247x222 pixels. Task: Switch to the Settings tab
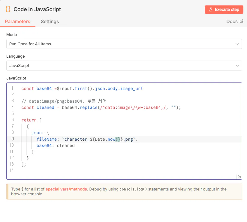tap(50, 22)
